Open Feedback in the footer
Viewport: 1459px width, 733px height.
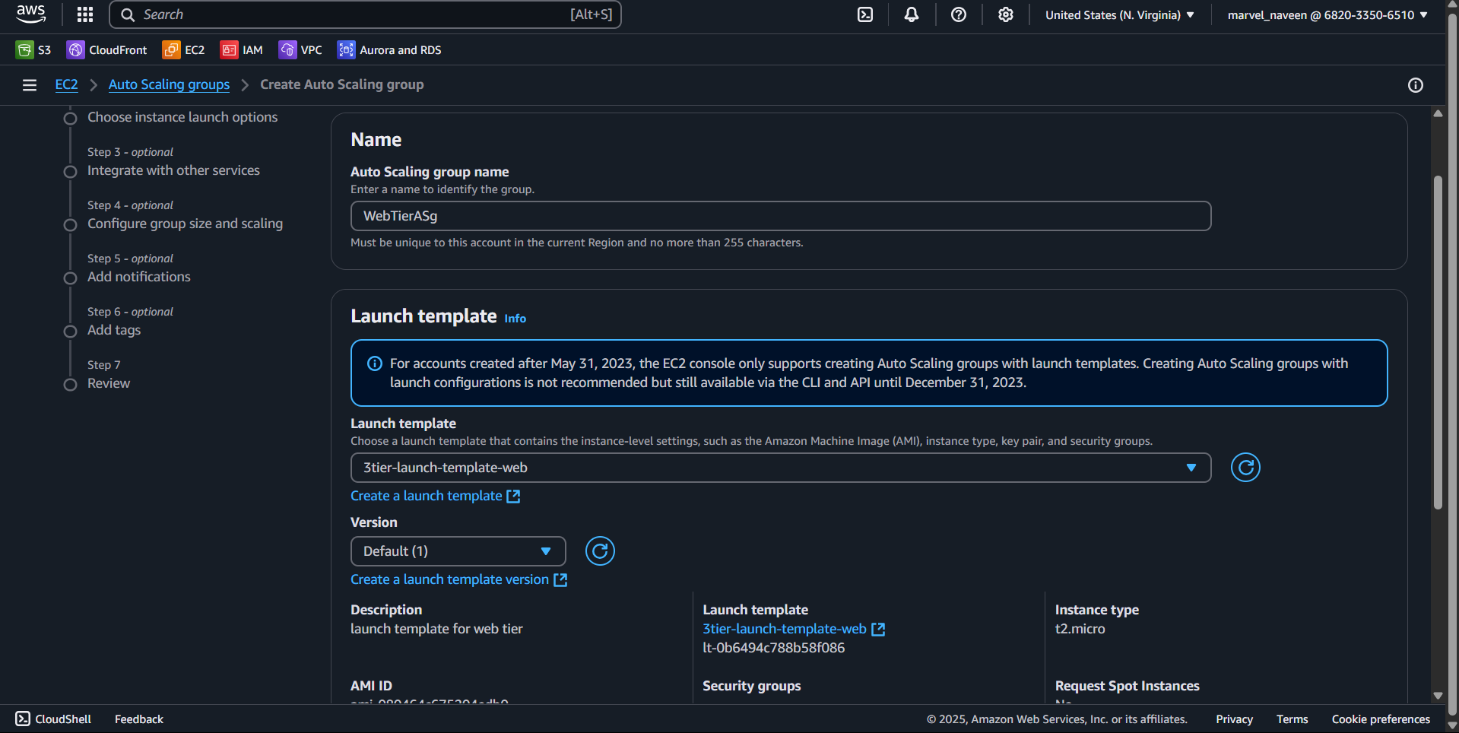click(139, 719)
